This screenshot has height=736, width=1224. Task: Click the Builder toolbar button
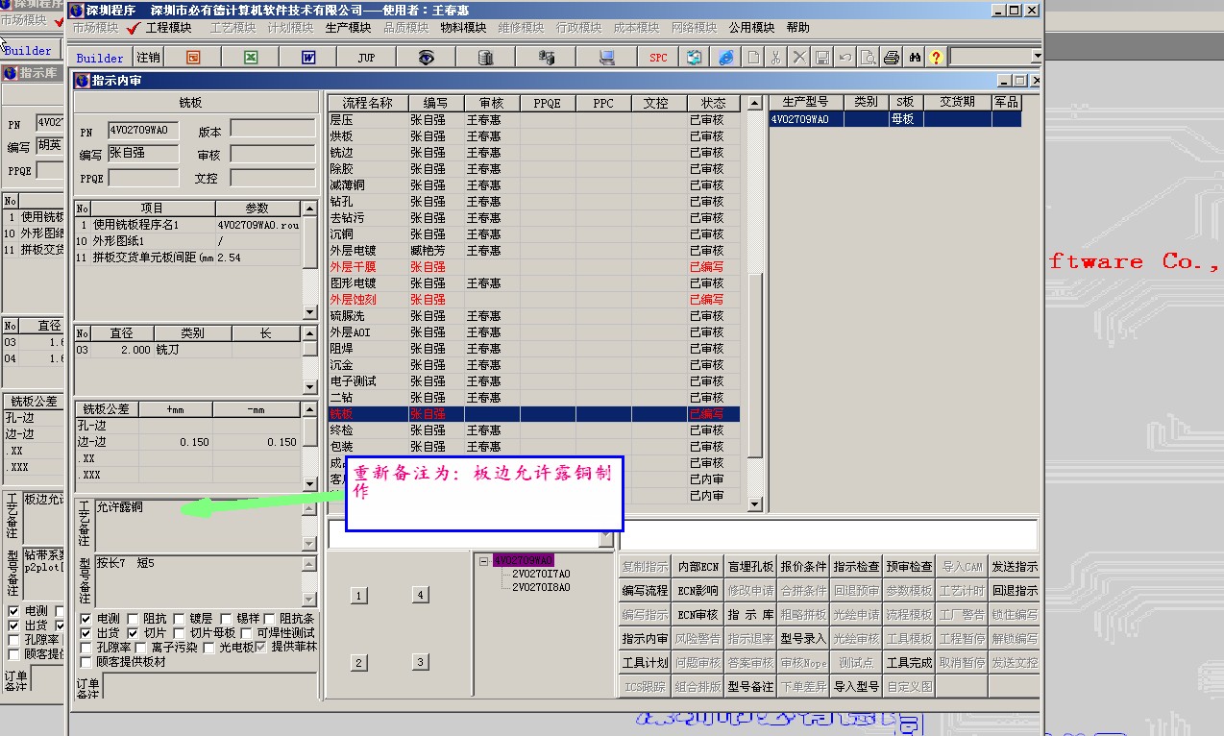(x=100, y=58)
